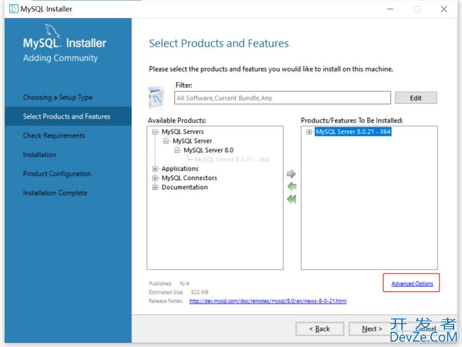Click the Edit filter button
The width and height of the screenshot is (462, 347).
(x=416, y=98)
